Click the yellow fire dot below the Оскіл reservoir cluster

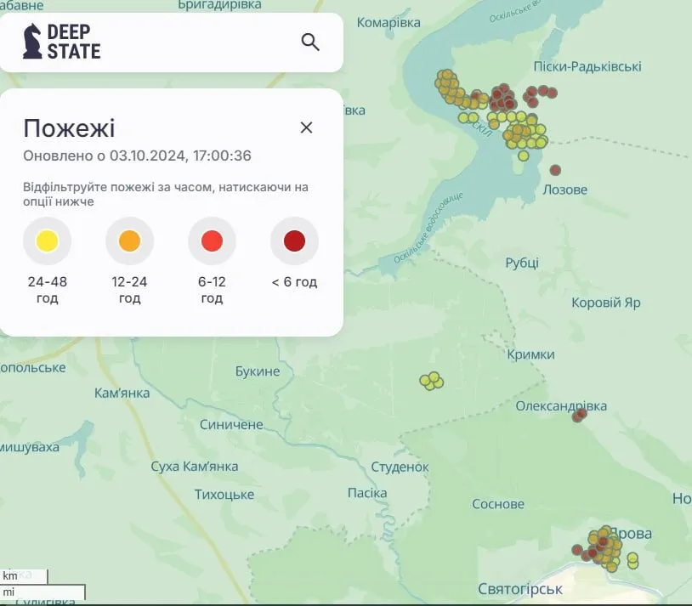(x=525, y=157)
